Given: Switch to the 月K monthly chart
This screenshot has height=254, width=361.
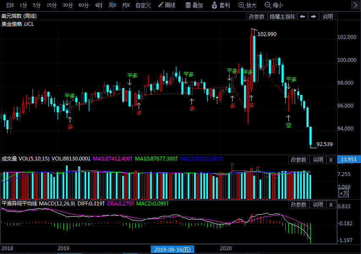Looking at the screenshot, I should [126, 5].
